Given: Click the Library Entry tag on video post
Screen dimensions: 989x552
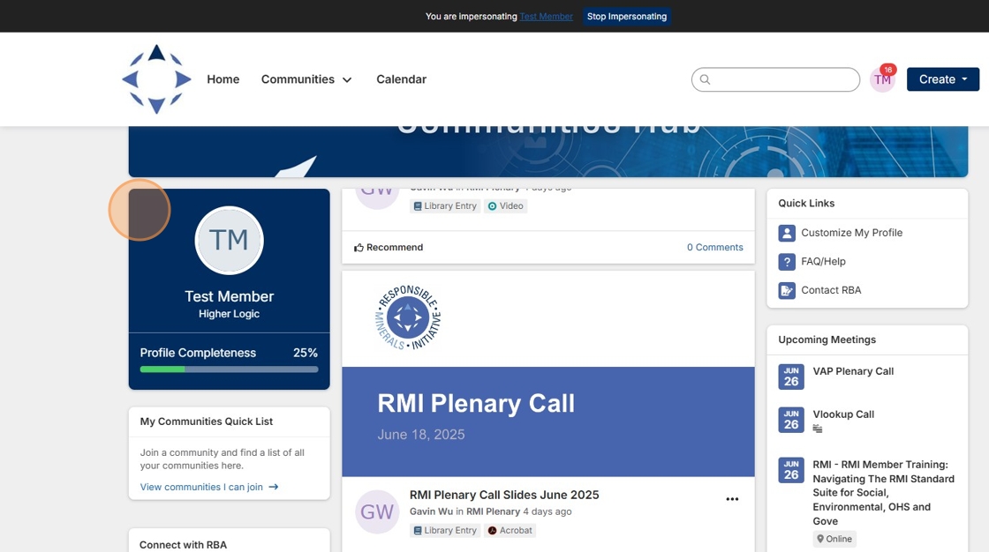Looking at the screenshot, I should pyautogui.click(x=445, y=206).
